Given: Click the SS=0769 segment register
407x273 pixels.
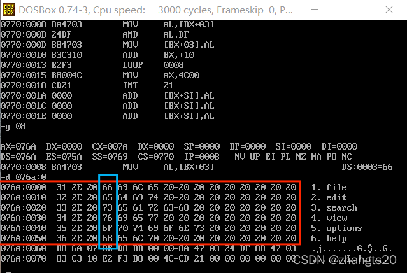Looking at the screenshot, I should [110, 157].
